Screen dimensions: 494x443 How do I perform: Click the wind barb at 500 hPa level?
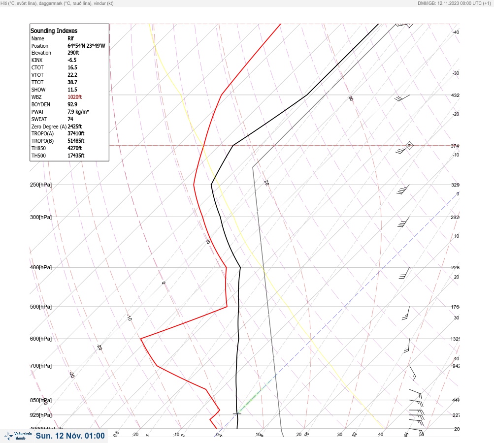pyautogui.click(x=406, y=313)
